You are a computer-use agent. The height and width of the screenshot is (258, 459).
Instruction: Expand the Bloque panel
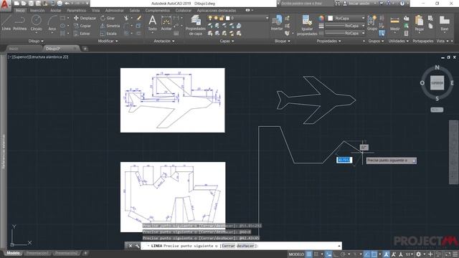283,41
